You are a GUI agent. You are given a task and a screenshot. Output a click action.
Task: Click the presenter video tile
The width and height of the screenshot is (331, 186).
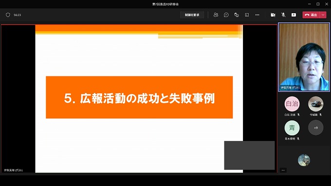click(304, 57)
